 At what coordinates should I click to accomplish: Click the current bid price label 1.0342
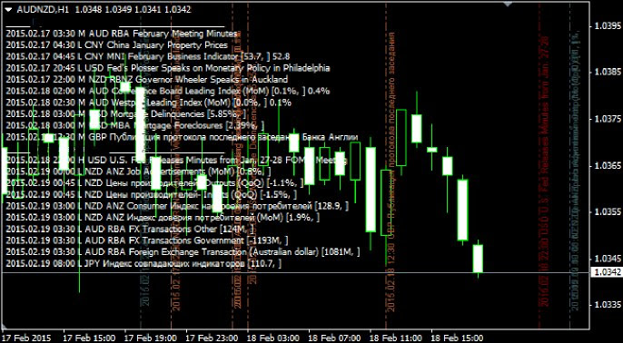(x=607, y=272)
